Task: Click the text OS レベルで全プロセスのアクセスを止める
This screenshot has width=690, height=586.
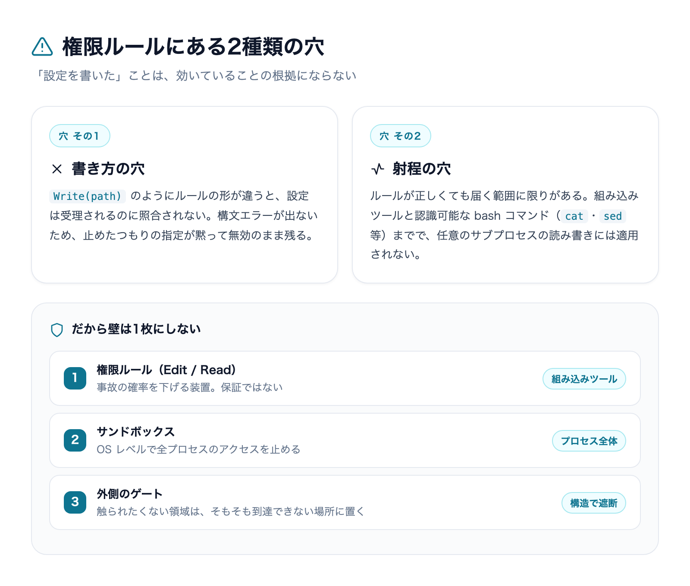Action: [198, 449]
